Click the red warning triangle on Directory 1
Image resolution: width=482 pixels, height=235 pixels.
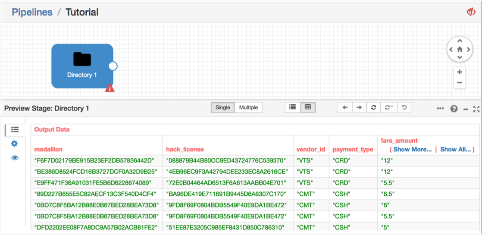click(110, 88)
